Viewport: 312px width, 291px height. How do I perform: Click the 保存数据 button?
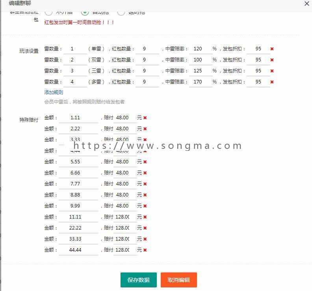pyautogui.click(x=139, y=280)
